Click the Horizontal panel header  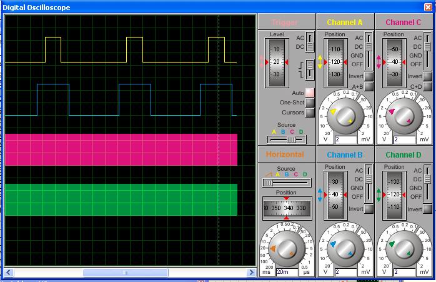pyautogui.click(x=287, y=154)
